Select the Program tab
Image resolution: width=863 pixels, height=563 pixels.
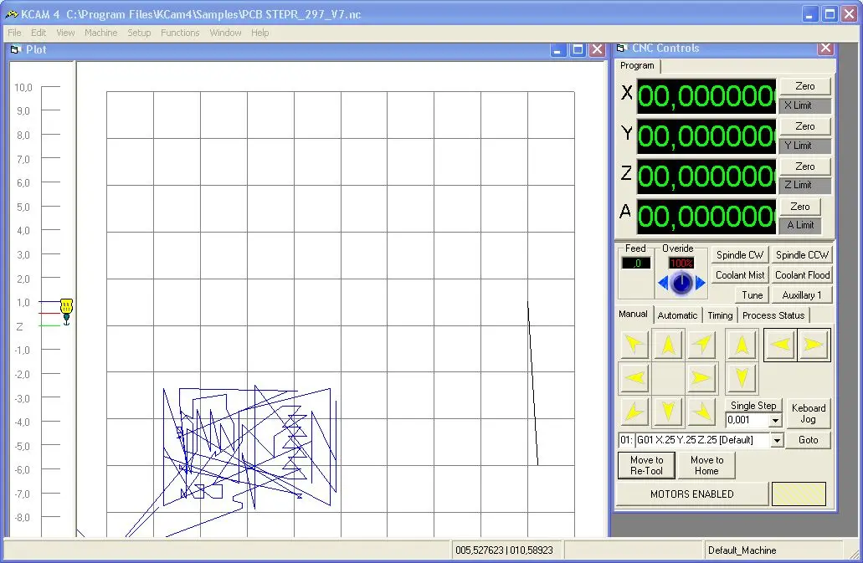[637, 65]
